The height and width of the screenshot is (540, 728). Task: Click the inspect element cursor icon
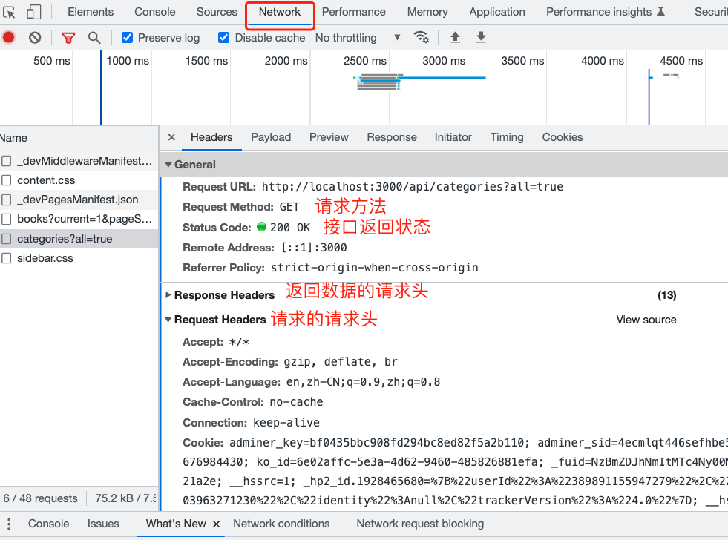[10, 12]
